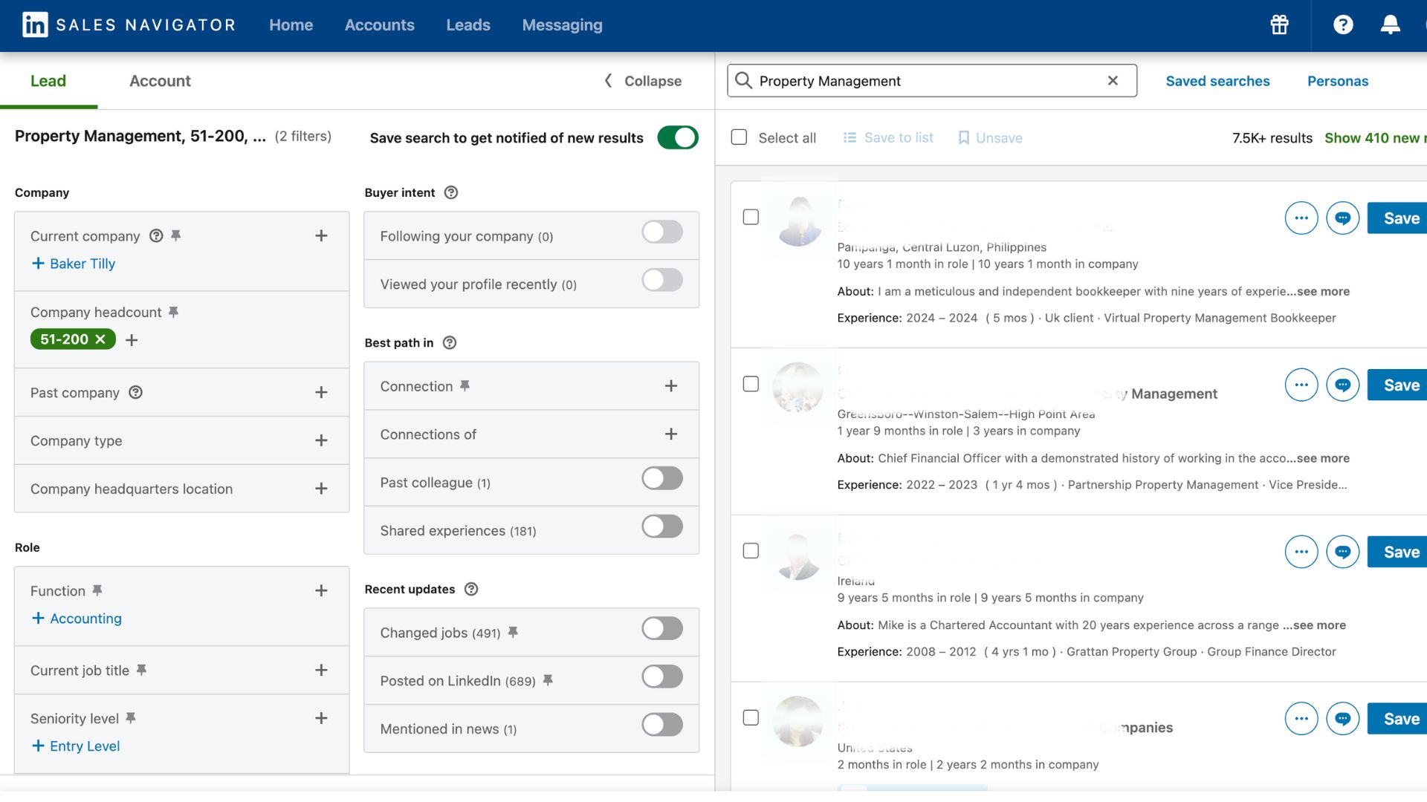The image size is (1427, 802).
Task: Open the Leads menu
Action: [x=468, y=25]
